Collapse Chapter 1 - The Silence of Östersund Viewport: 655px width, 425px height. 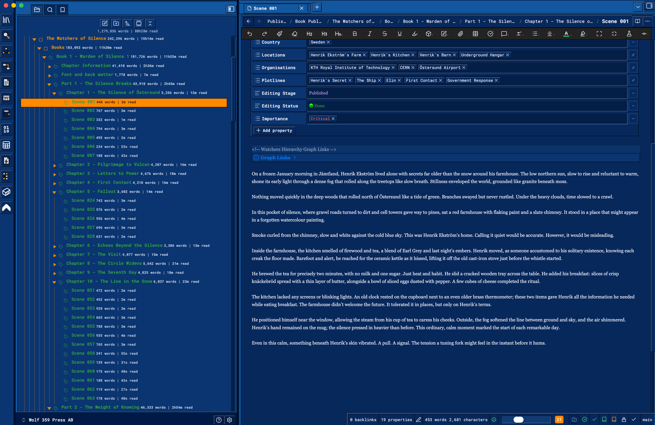pos(54,93)
